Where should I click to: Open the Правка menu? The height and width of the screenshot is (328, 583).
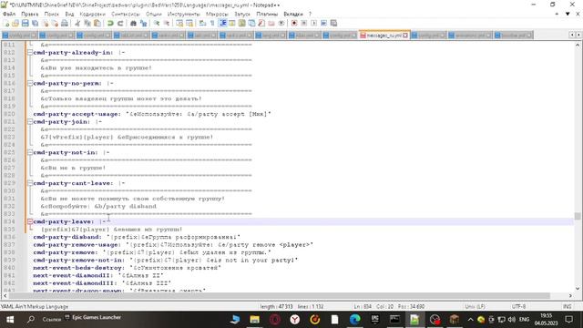click(30, 14)
